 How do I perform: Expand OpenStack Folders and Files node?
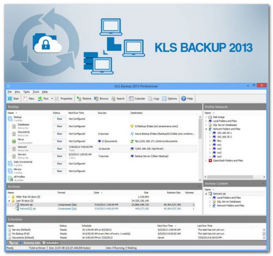point(206,160)
